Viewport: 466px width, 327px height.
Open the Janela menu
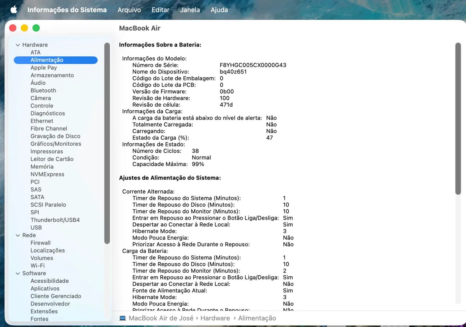[190, 10]
